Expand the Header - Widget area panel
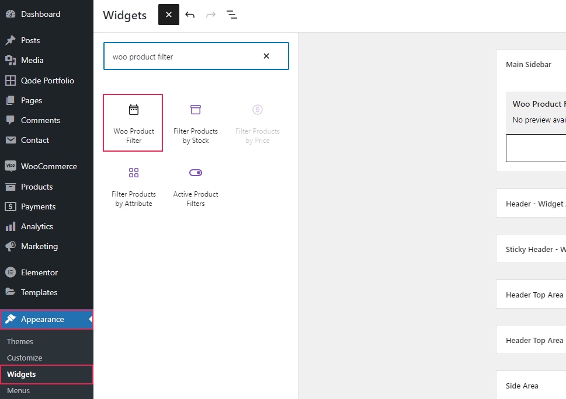Image resolution: width=566 pixels, height=399 pixels. click(531, 204)
